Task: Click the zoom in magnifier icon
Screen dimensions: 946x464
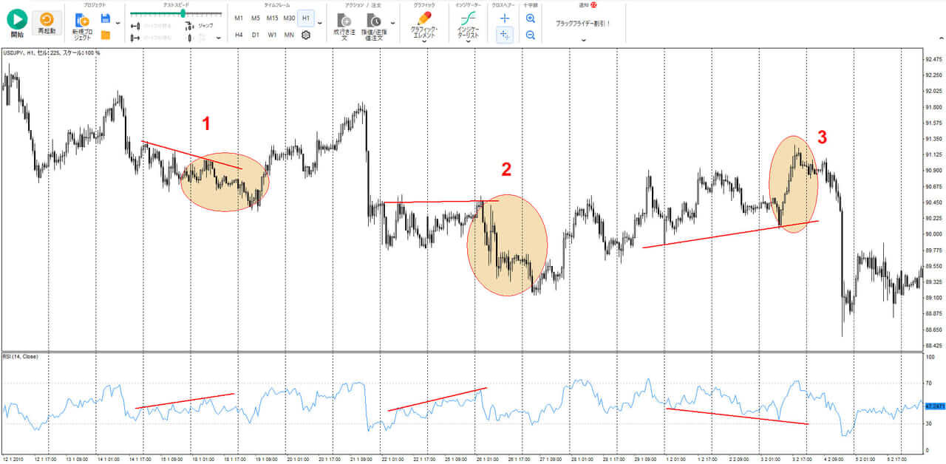Action: [x=530, y=18]
